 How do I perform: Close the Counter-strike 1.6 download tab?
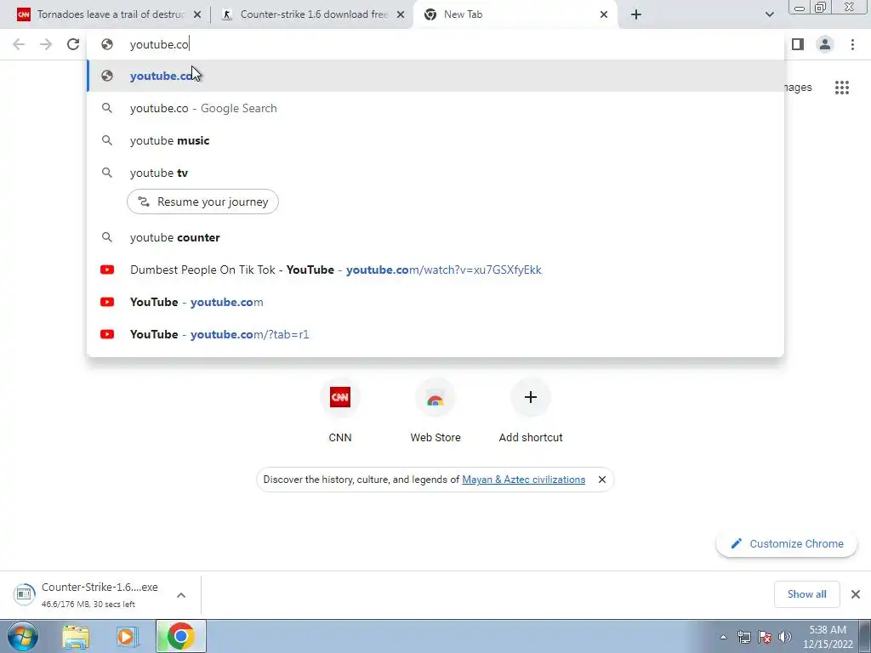point(401,14)
